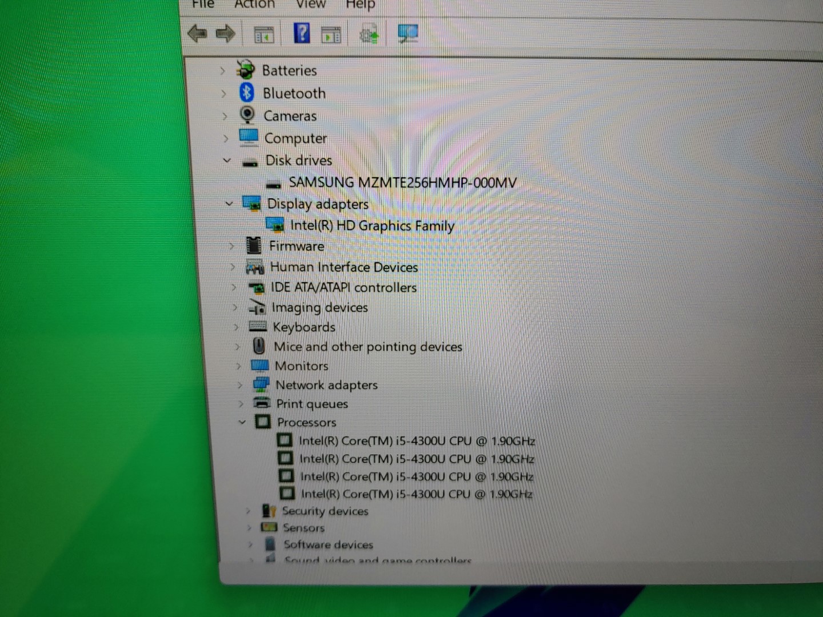Click the Imaging devices icon
This screenshot has width=823, height=617.
pyautogui.click(x=257, y=307)
